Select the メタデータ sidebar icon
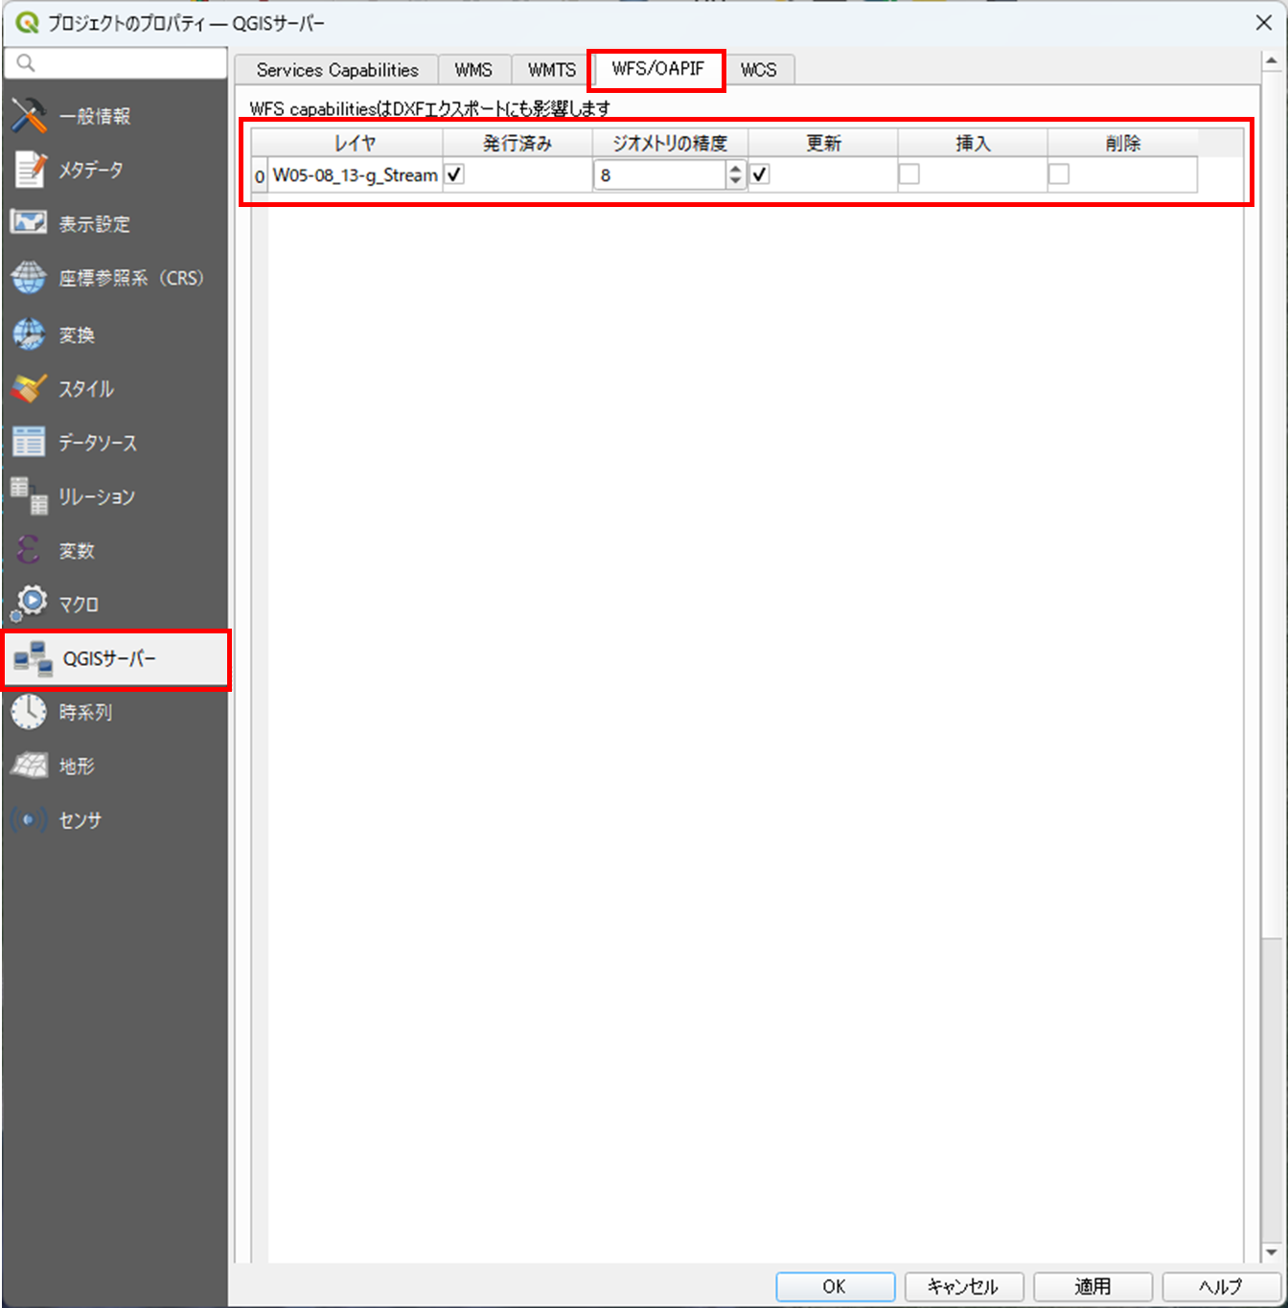This screenshot has height=1308, width=1288. pyautogui.click(x=92, y=170)
